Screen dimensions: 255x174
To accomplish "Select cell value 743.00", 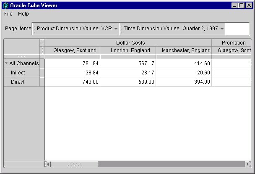I will (73, 82).
